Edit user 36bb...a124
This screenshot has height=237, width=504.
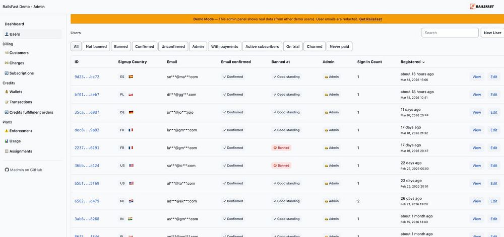(494, 166)
